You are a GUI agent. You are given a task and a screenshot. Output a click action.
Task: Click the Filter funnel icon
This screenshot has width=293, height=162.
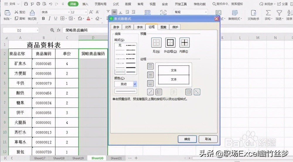[279, 13]
